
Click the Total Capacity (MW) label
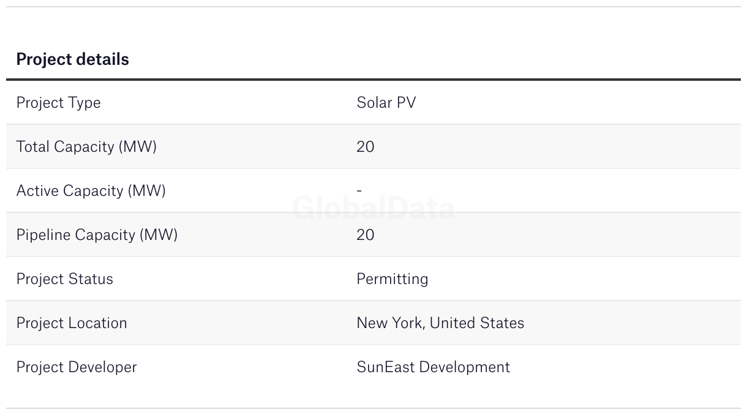click(86, 147)
